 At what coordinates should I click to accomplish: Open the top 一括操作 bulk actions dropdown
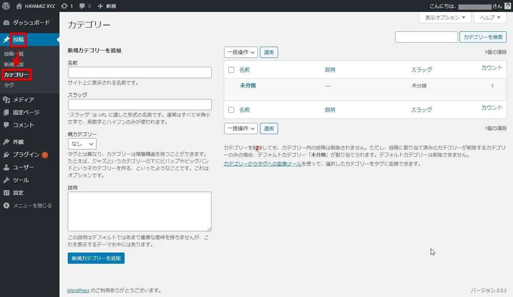tap(241, 52)
